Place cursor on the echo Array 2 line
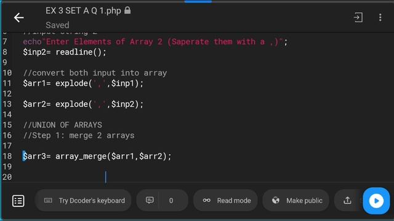The width and height of the screenshot is (394, 221). [x=155, y=42]
